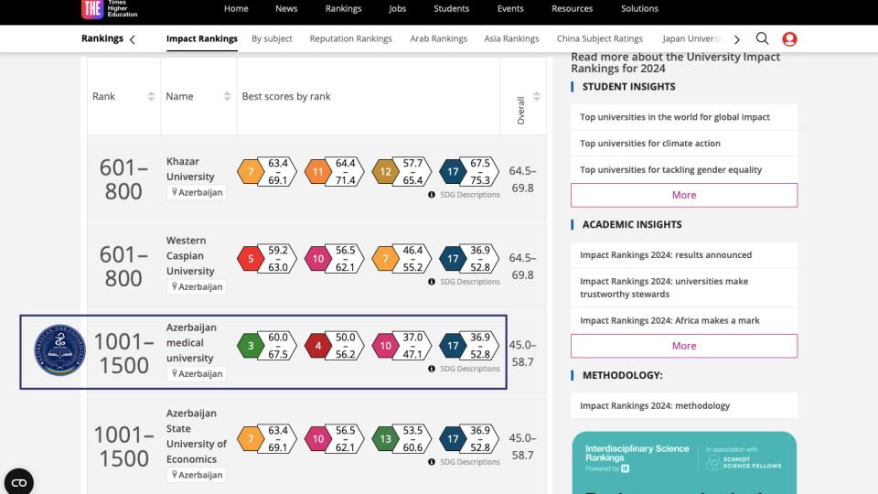Image resolution: width=878 pixels, height=494 pixels.
Task: Open the Students menu in the top navigation
Action: [x=451, y=9]
